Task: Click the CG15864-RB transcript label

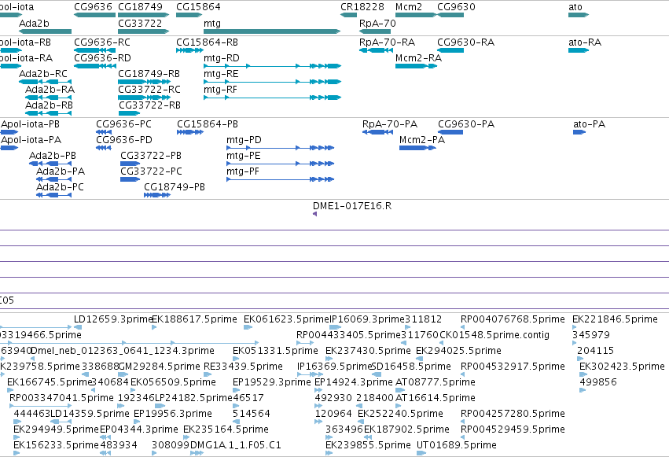Action: pyautogui.click(x=207, y=42)
